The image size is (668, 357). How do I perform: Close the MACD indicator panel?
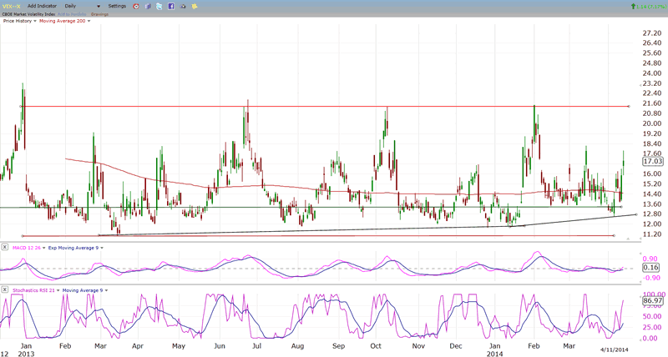[x=5, y=247]
